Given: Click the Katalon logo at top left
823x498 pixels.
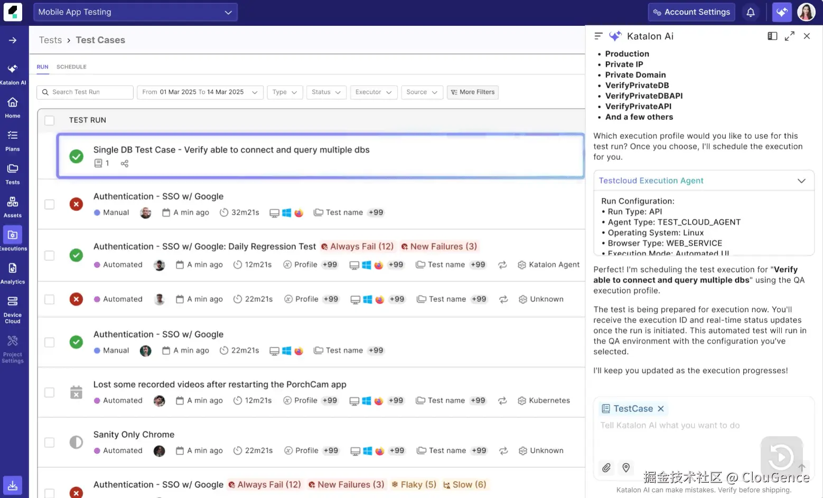Looking at the screenshot, I should [13, 12].
